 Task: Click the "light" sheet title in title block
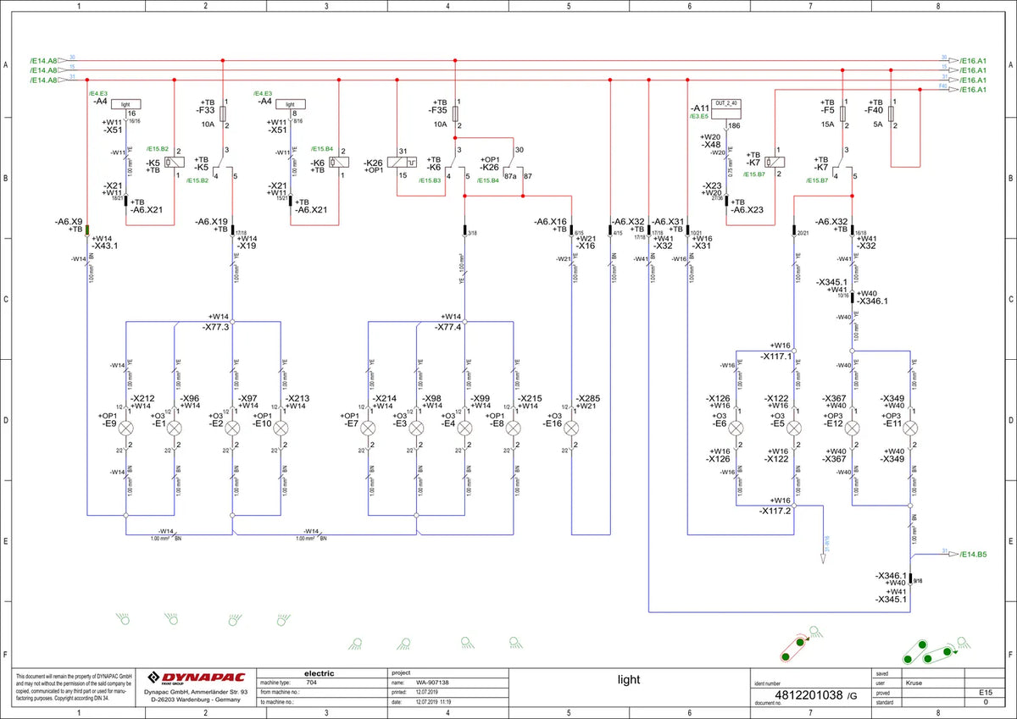(x=628, y=679)
